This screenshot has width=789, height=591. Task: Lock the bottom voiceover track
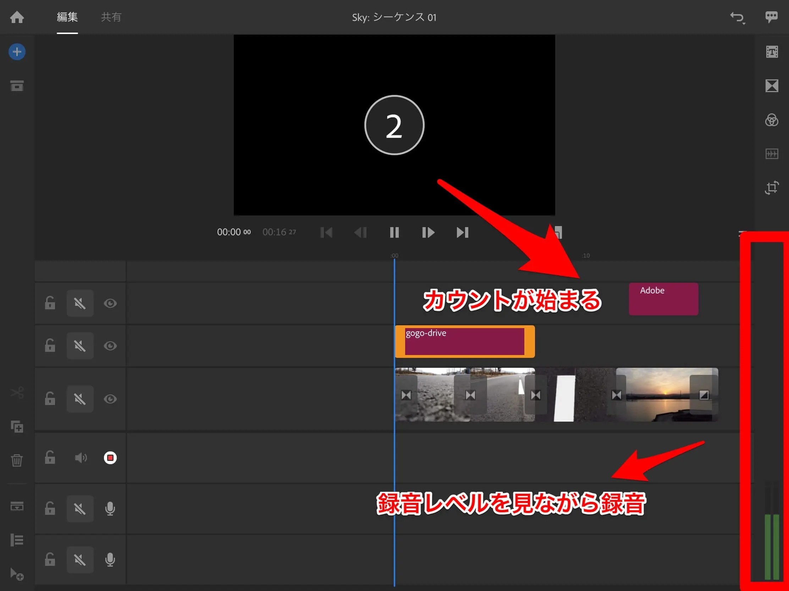[x=50, y=560]
